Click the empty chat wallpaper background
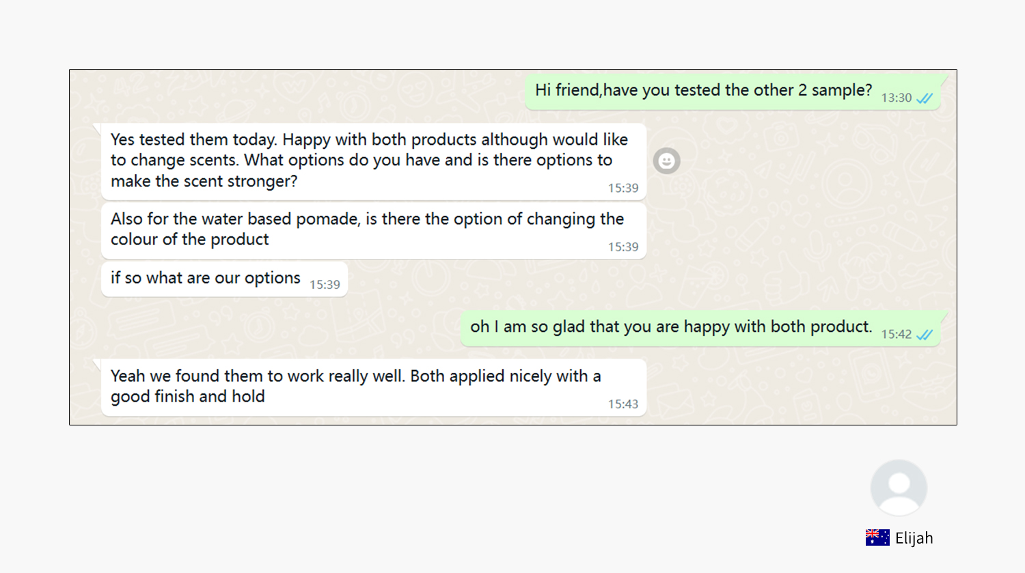 (786, 225)
